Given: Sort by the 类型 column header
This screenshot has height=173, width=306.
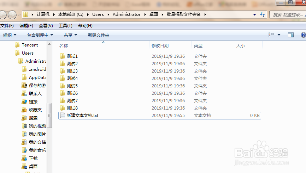Looking at the screenshot, I should point(198,46).
